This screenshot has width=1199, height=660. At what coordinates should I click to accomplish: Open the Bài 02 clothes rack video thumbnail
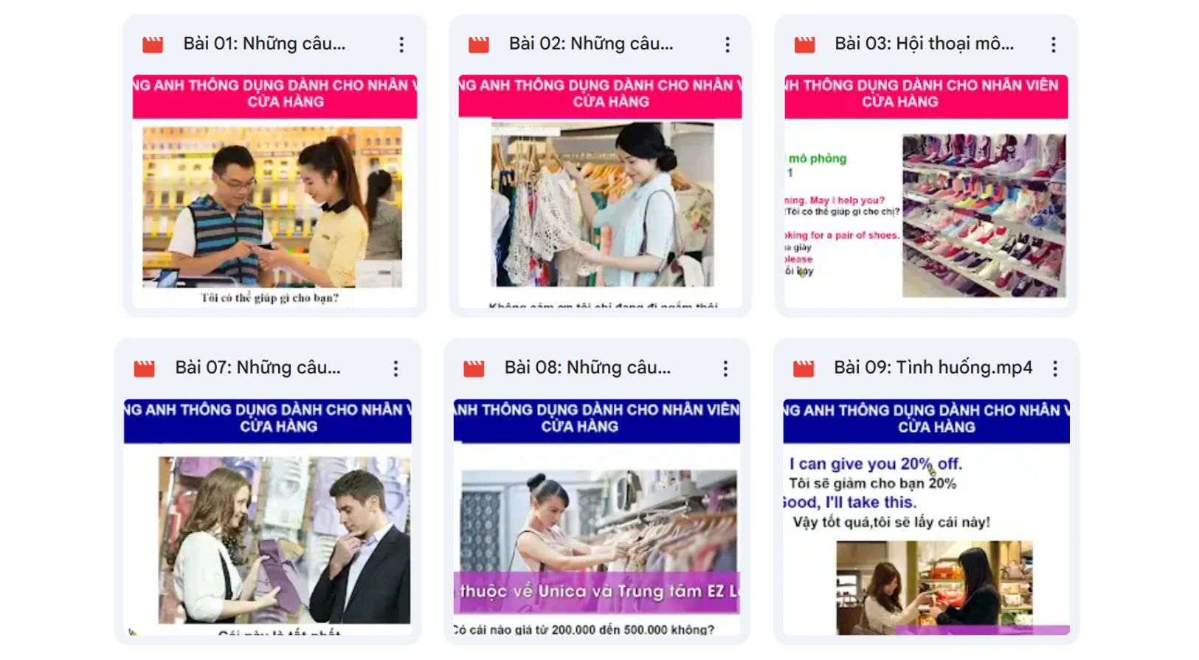[x=600, y=190]
